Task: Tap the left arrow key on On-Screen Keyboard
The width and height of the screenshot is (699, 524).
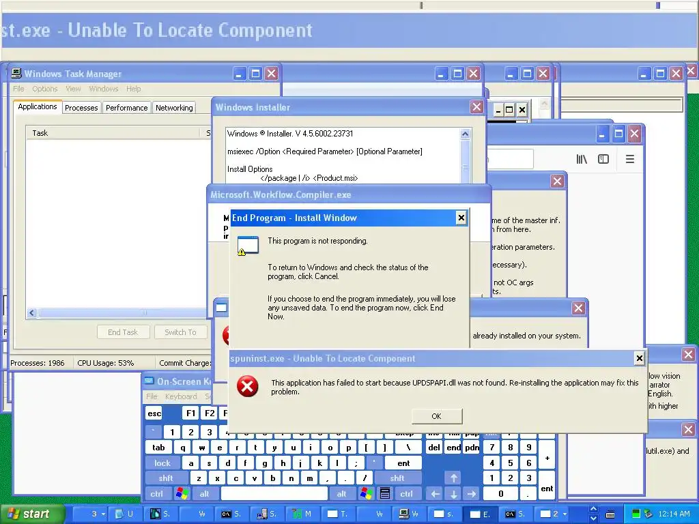Action: pos(435,494)
